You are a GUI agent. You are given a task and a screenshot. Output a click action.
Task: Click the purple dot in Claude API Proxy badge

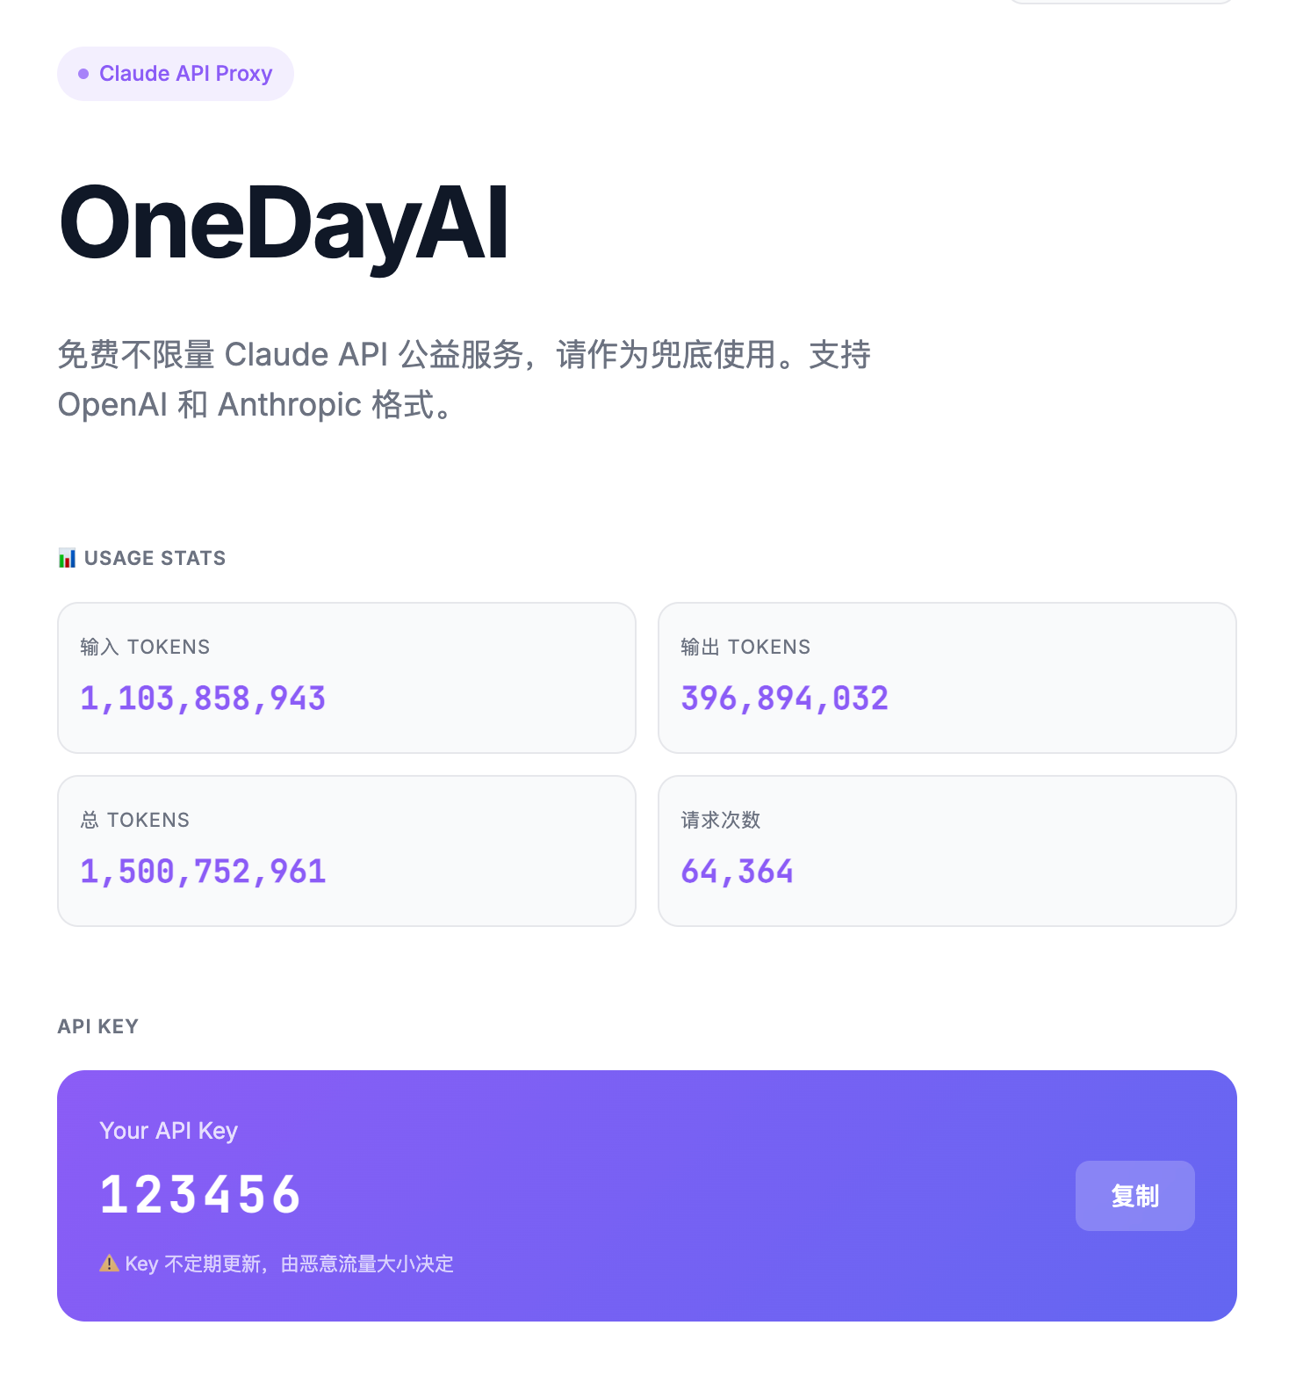[83, 74]
